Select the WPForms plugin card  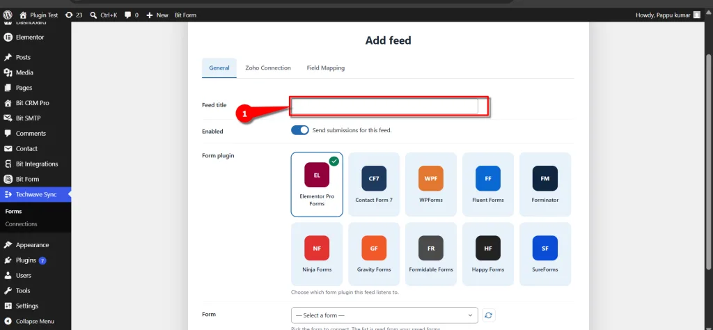tap(430, 184)
